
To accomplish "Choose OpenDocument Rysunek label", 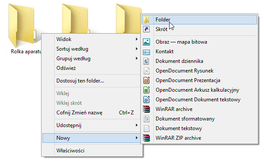I will pos(184,71).
